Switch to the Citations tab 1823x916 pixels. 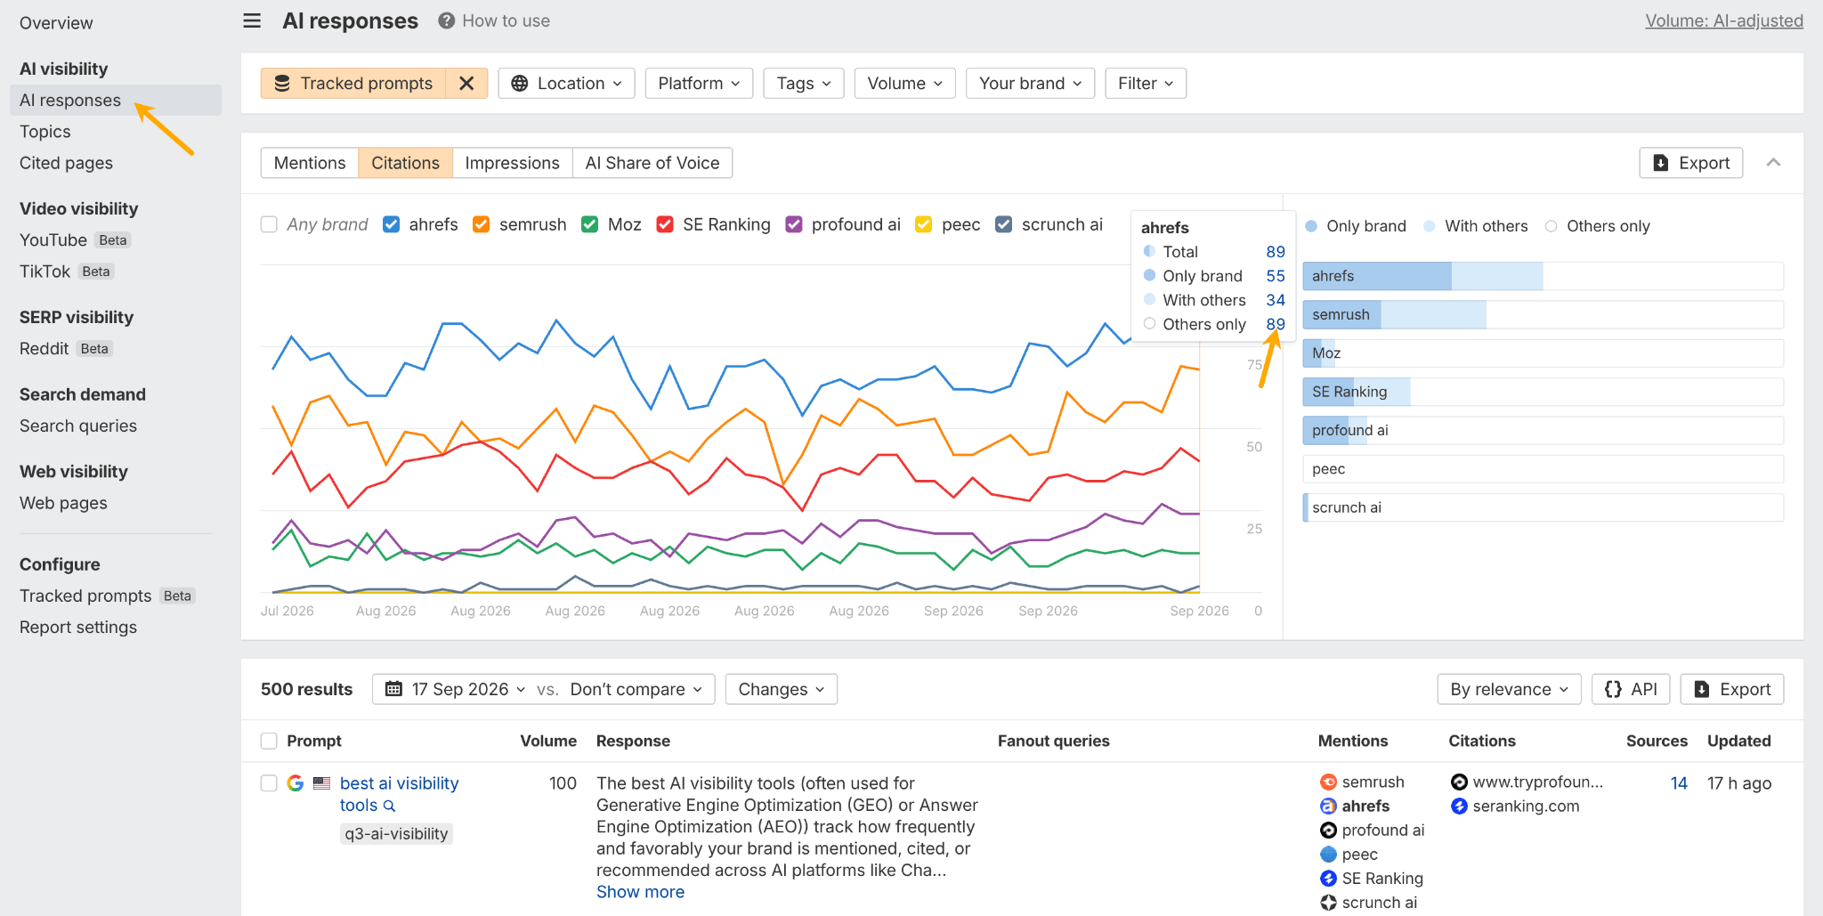[405, 163]
